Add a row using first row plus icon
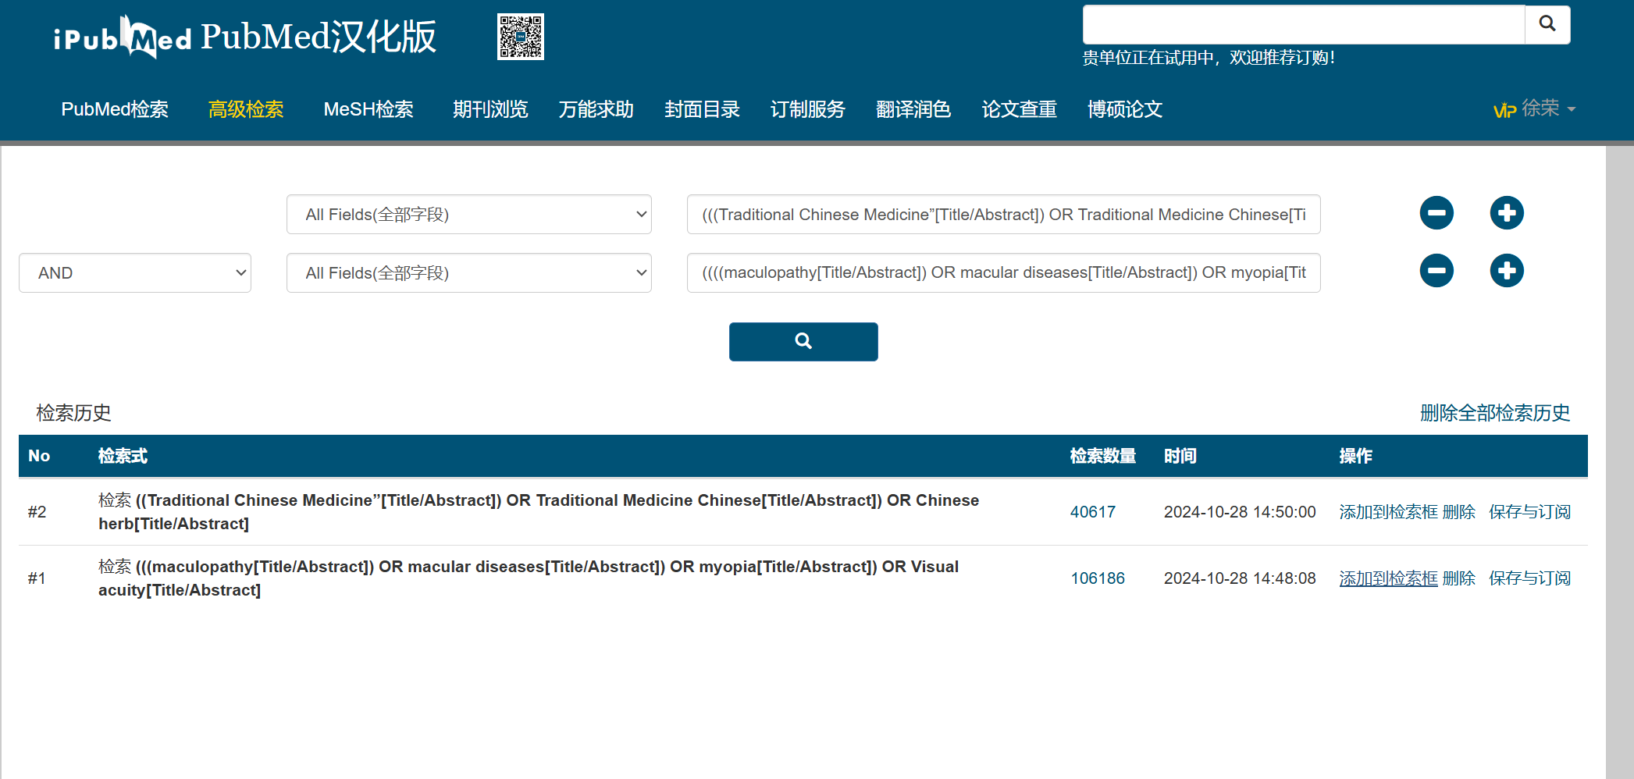Viewport: 1634px width, 779px height. click(x=1507, y=213)
